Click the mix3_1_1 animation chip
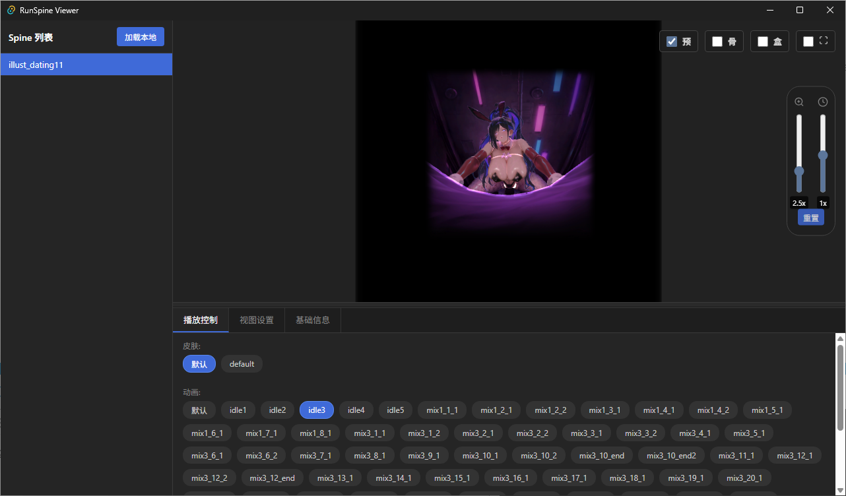This screenshot has width=846, height=496. tap(370, 433)
